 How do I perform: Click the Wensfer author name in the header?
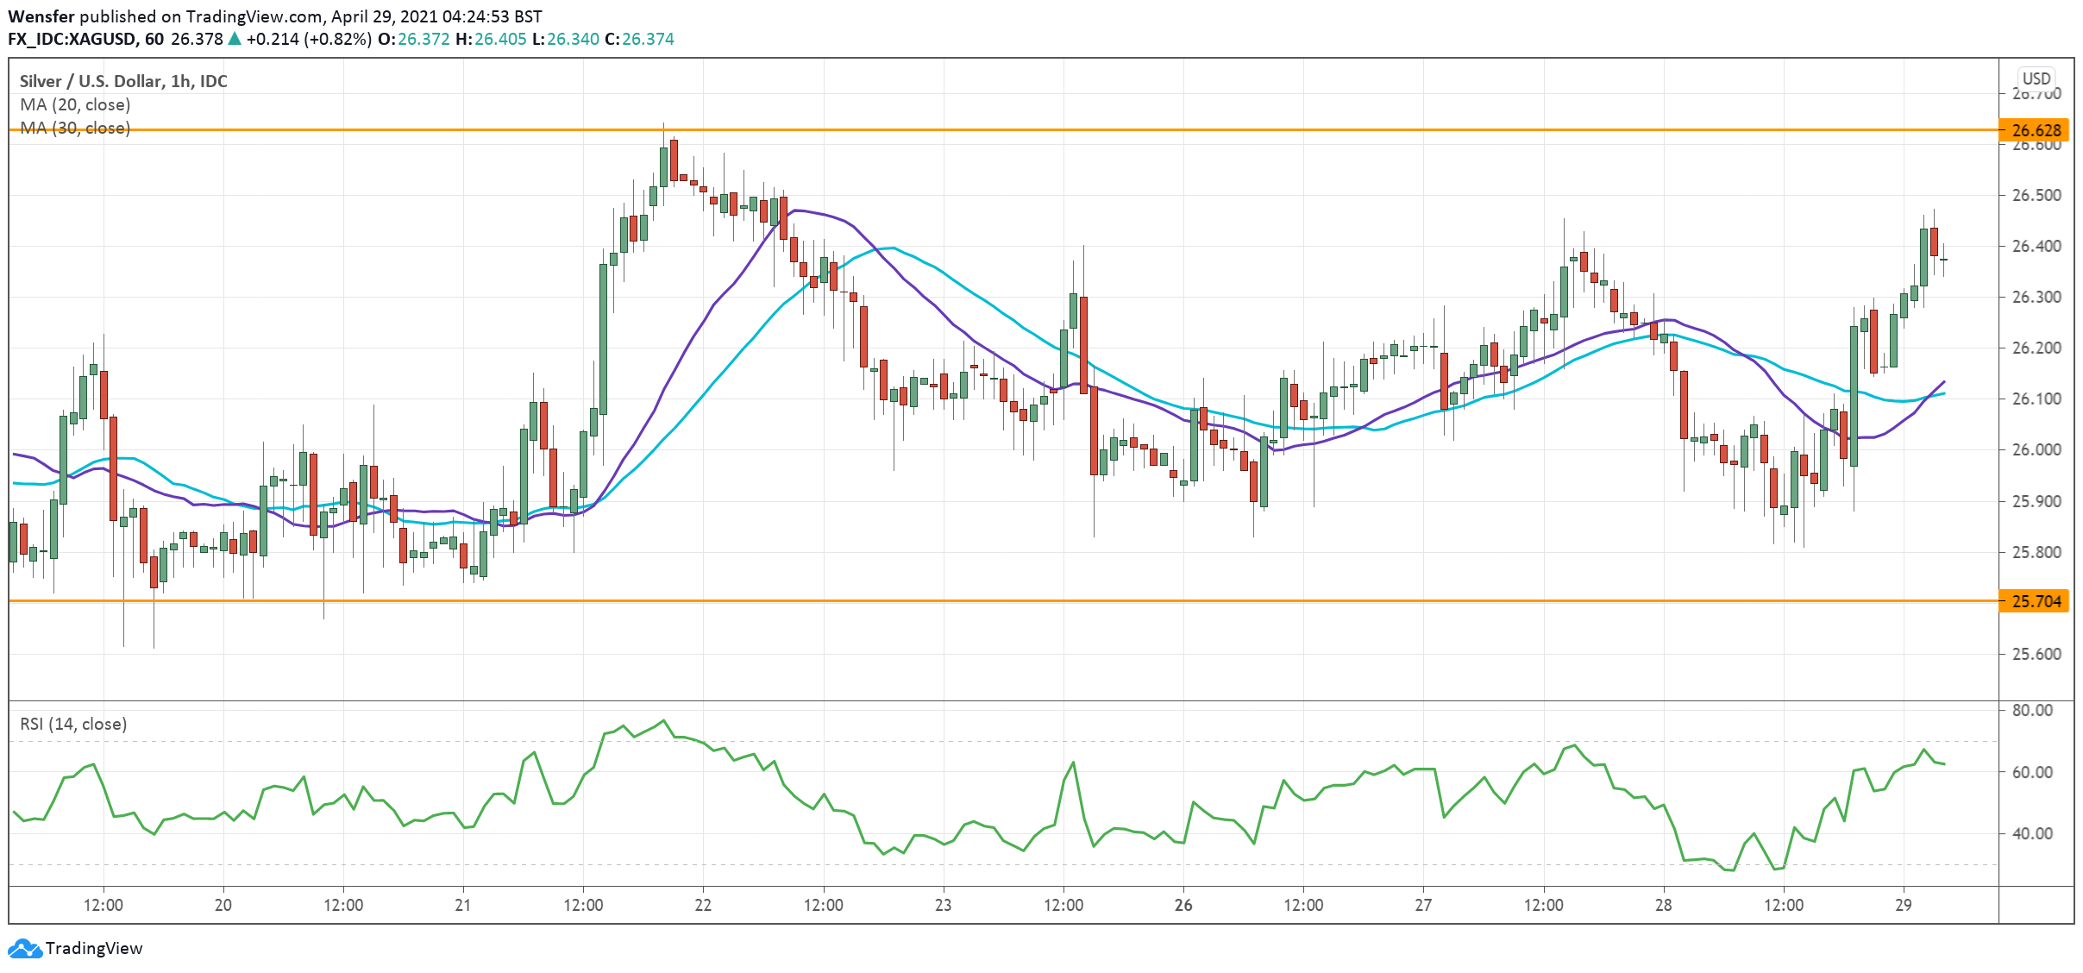coord(41,16)
